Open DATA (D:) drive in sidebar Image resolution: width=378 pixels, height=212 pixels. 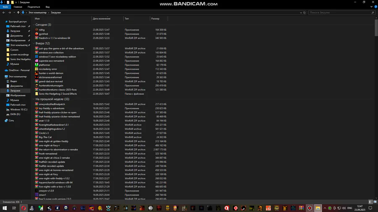(x=15, y=114)
